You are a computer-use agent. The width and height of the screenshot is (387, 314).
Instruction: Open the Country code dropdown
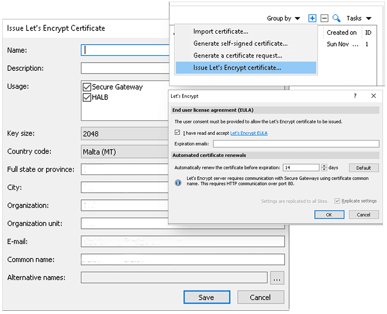tap(124, 152)
